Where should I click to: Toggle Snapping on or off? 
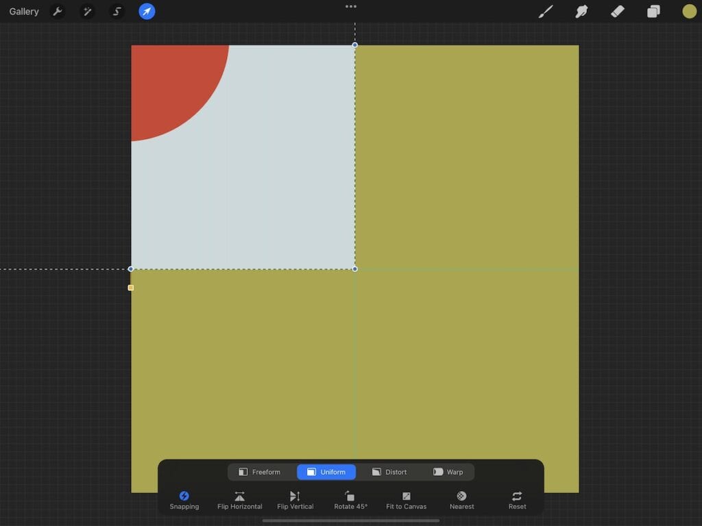184,499
